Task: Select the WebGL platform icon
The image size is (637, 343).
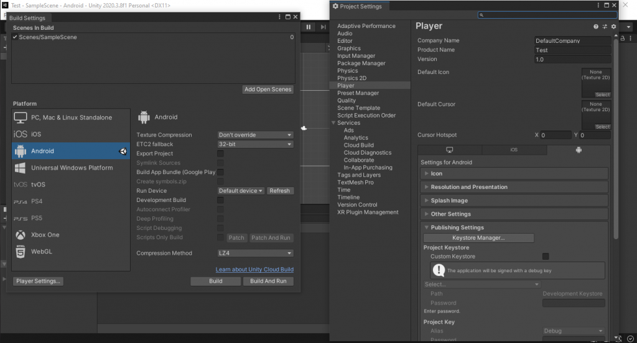Action: [21, 252]
